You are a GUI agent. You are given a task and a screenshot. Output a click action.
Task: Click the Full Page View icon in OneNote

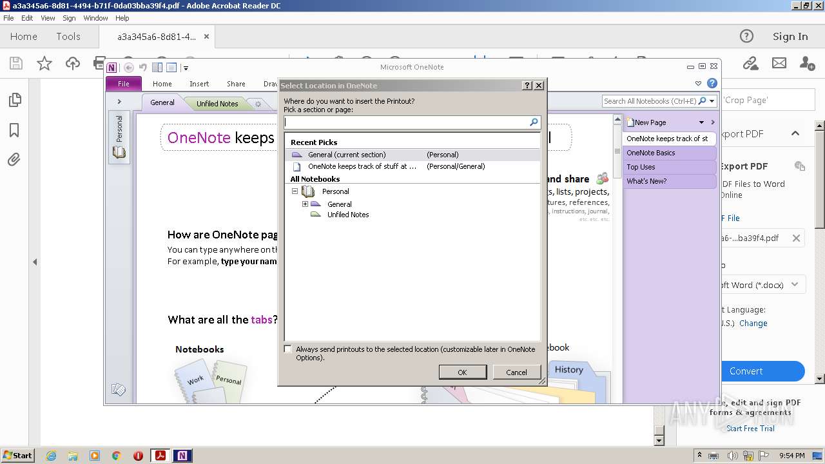[x=171, y=68]
